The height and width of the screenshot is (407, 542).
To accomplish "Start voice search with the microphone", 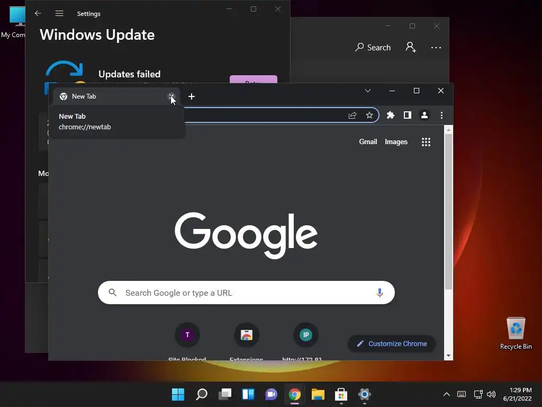I will click(380, 293).
